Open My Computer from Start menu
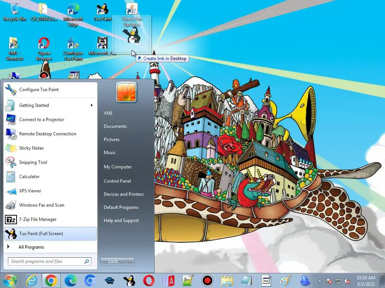 (x=118, y=167)
